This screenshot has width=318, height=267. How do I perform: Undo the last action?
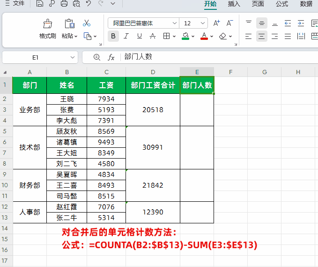coord(89,3)
